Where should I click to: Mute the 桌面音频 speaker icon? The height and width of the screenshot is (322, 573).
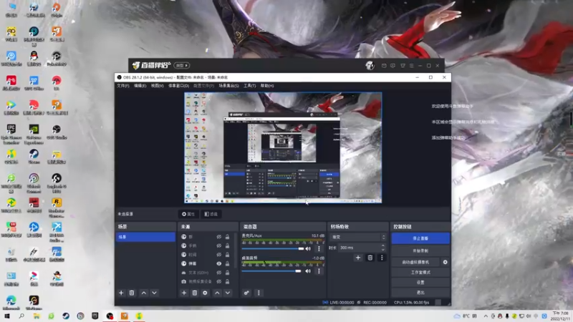coord(308,271)
